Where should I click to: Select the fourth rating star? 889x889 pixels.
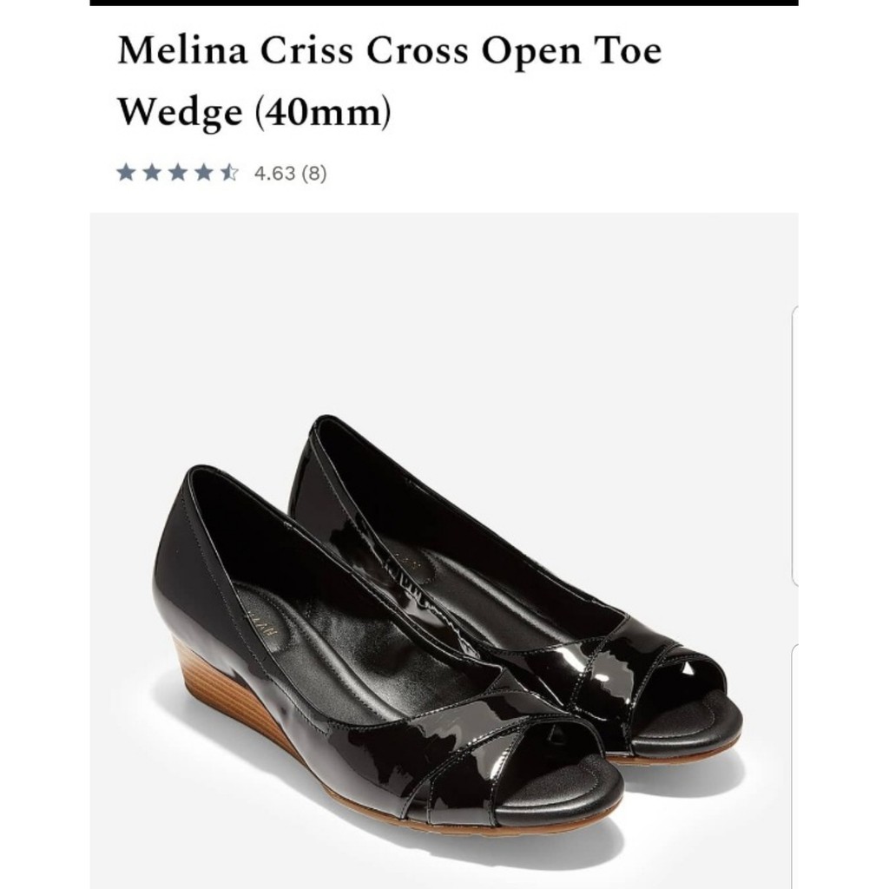203,173
